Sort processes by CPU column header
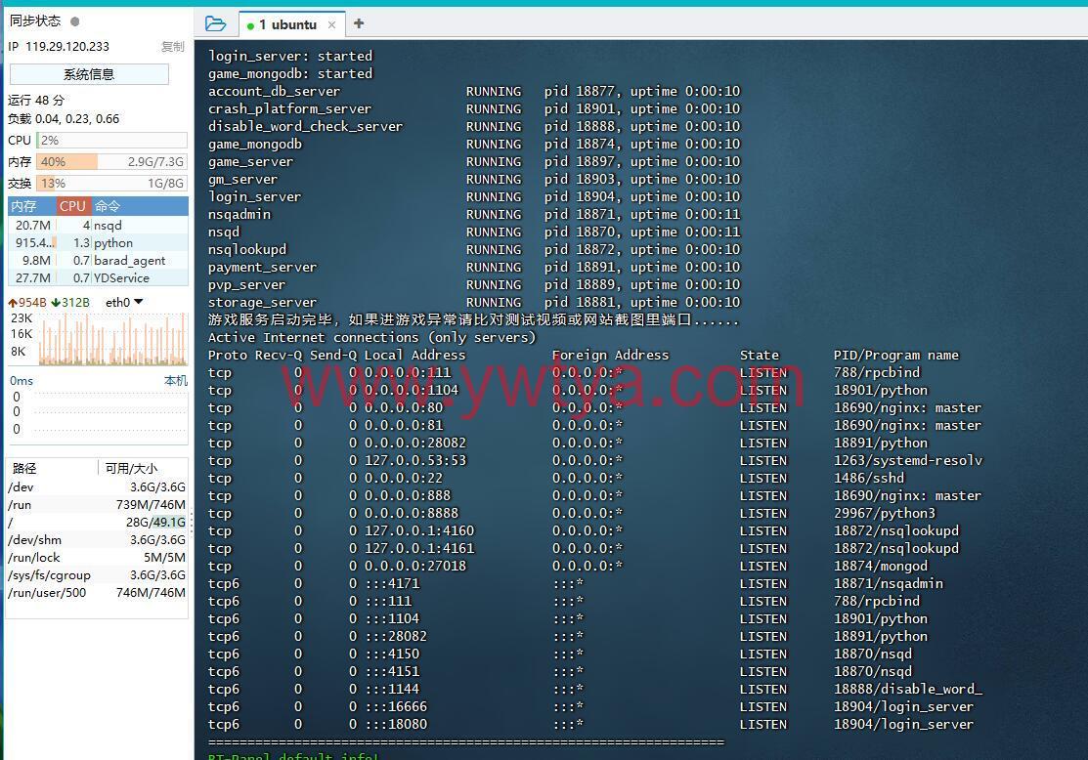Viewport: 1088px width, 760px height. tap(72, 206)
